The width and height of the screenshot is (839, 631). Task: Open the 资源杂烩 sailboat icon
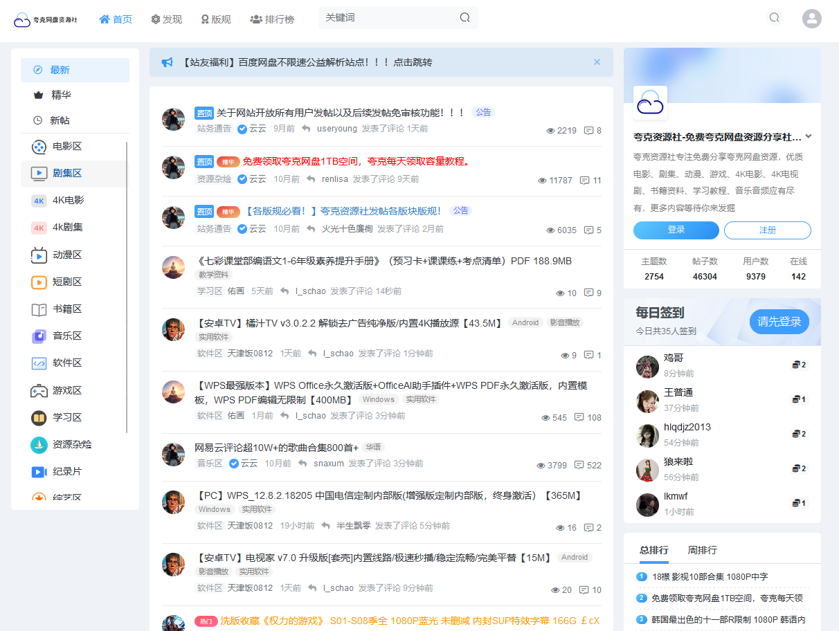coord(39,445)
